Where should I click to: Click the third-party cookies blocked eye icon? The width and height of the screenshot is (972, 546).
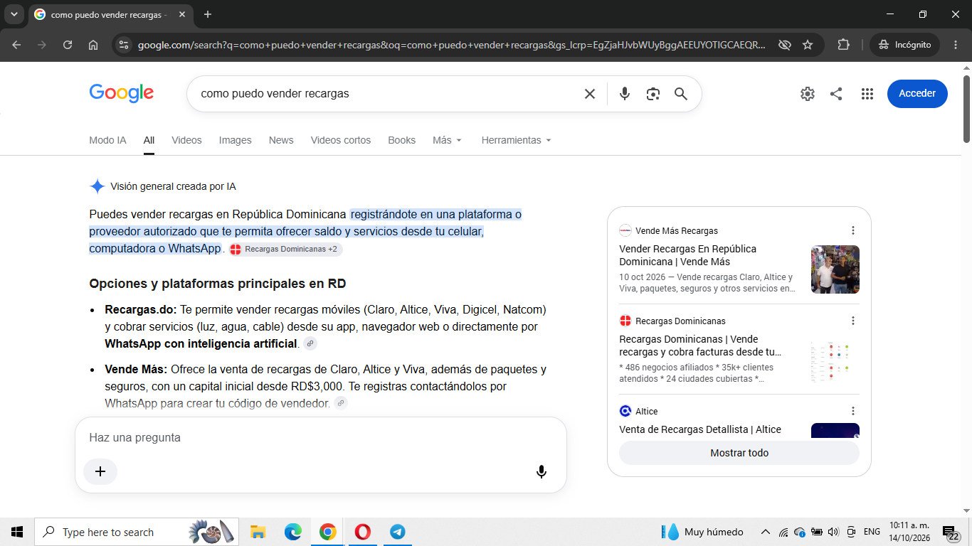coord(784,45)
